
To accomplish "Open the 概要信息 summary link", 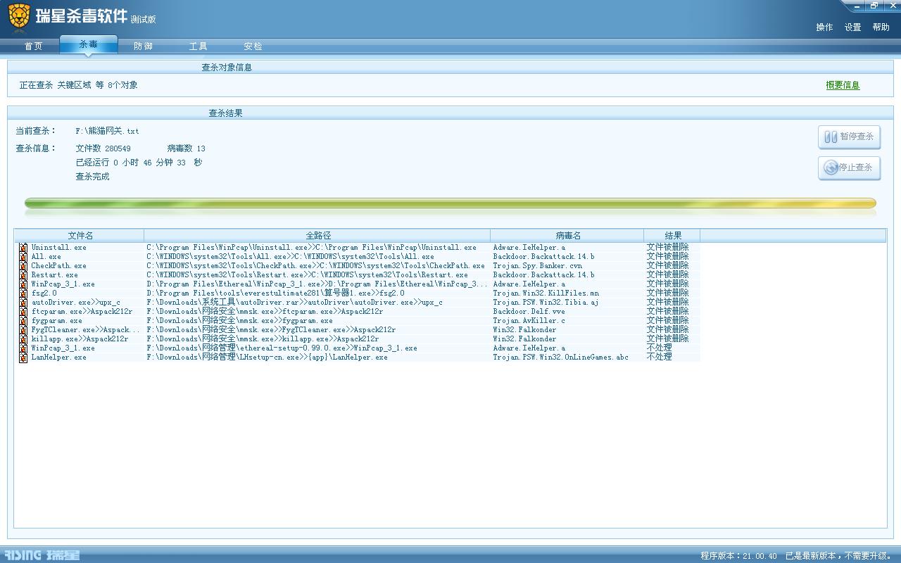I will pyautogui.click(x=843, y=85).
